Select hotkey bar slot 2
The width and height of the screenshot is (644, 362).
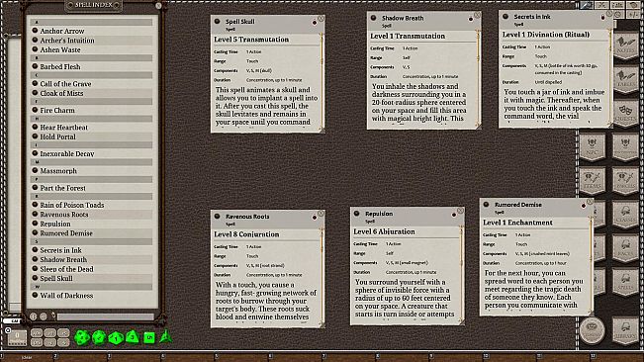tap(81, 356)
